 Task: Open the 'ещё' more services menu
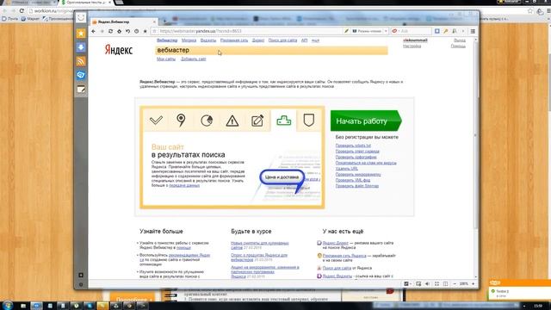[x=315, y=40]
